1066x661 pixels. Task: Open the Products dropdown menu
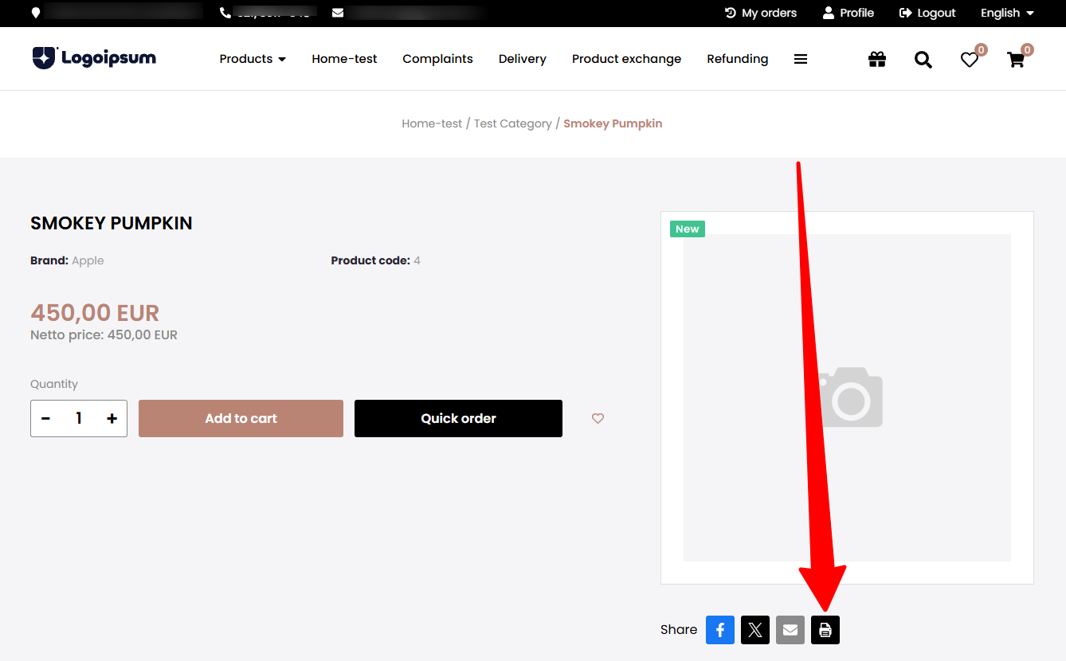(x=252, y=58)
